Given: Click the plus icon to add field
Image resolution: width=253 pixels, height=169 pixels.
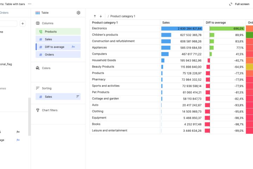Looking at the screenshot, I should (x=22, y=24).
